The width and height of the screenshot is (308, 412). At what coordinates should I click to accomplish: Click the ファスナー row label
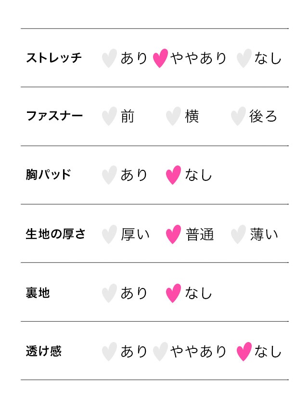tap(54, 116)
